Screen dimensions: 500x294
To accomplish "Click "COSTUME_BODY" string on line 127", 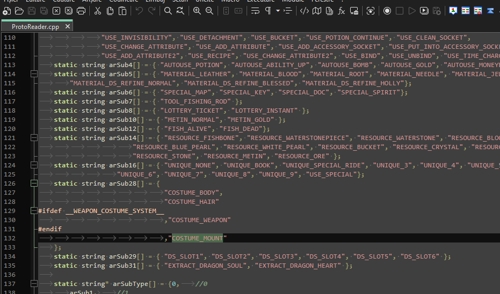I will click(x=191, y=193).
